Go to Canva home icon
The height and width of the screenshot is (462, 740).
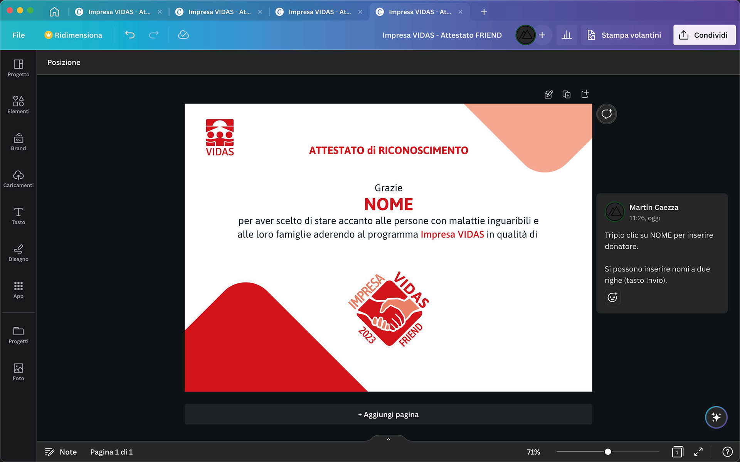tap(54, 12)
